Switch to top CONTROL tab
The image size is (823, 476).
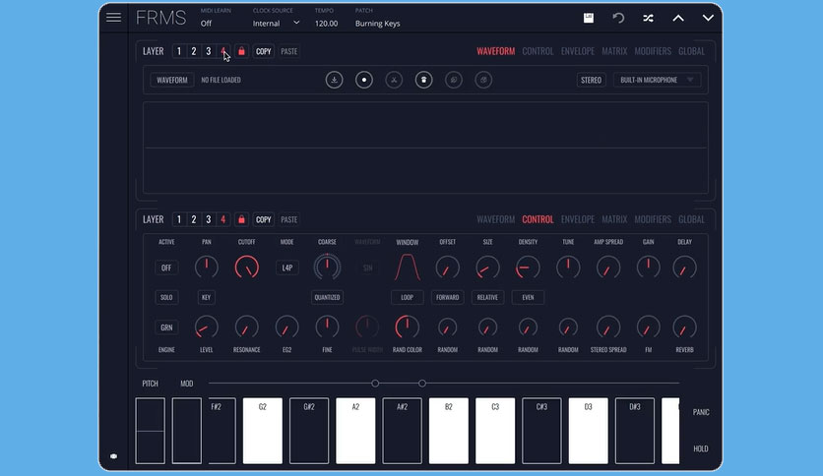(x=538, y=51)
